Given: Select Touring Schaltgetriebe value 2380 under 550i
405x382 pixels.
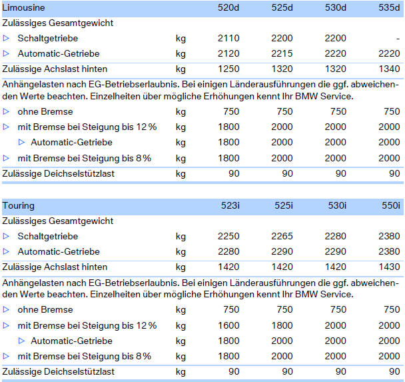Looking at the screenshot, I should [x=389, y=236].
